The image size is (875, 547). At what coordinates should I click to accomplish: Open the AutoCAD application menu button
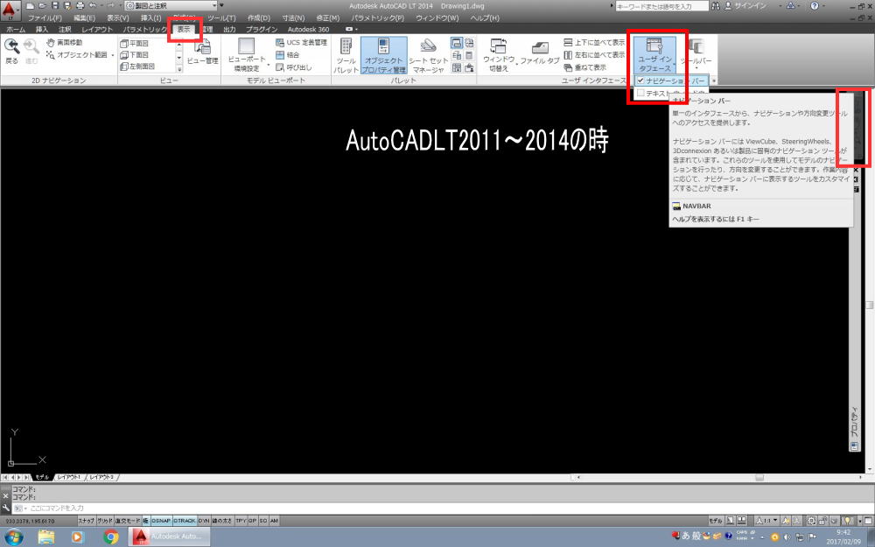pos(10,10)
